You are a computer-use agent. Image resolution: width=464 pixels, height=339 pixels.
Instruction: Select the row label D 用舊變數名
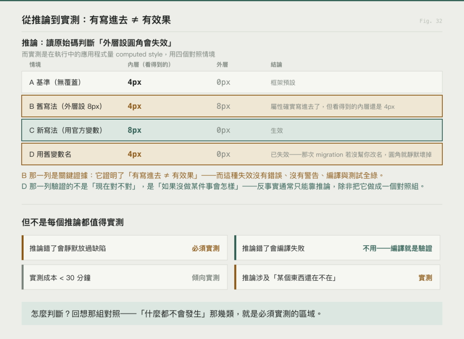[x=50, y=154]
